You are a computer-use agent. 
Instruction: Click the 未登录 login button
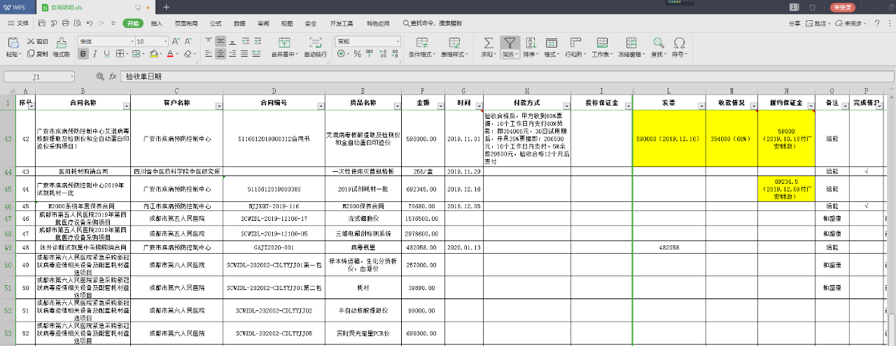point(842,7)
